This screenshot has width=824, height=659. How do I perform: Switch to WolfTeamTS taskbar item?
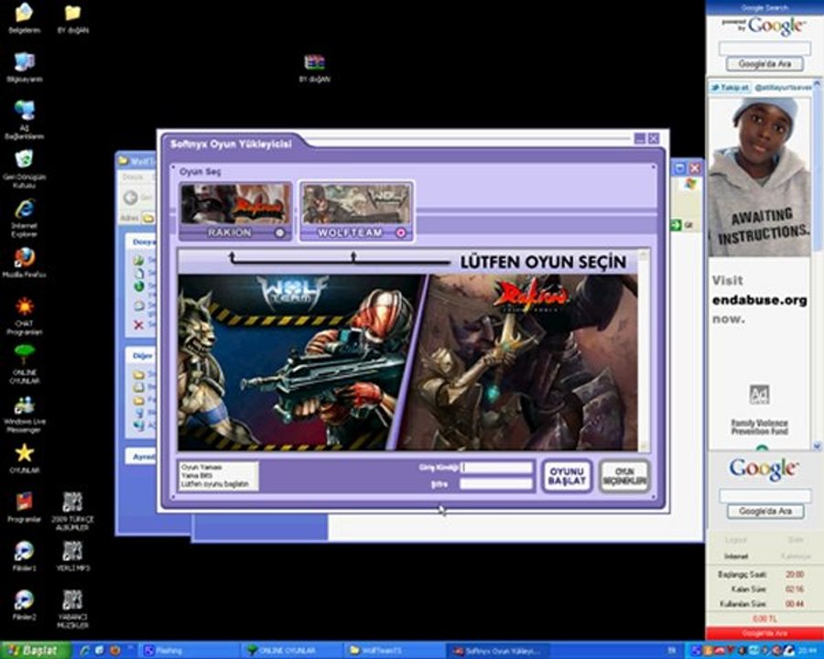[x=392, y=651]
